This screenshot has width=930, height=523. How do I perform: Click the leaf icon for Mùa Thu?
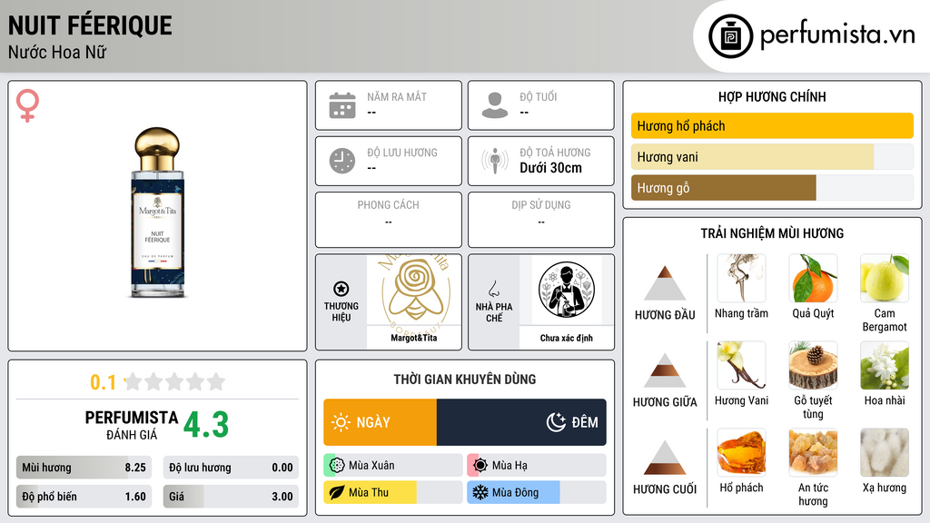pyautogui.click(x=337, y=493)
